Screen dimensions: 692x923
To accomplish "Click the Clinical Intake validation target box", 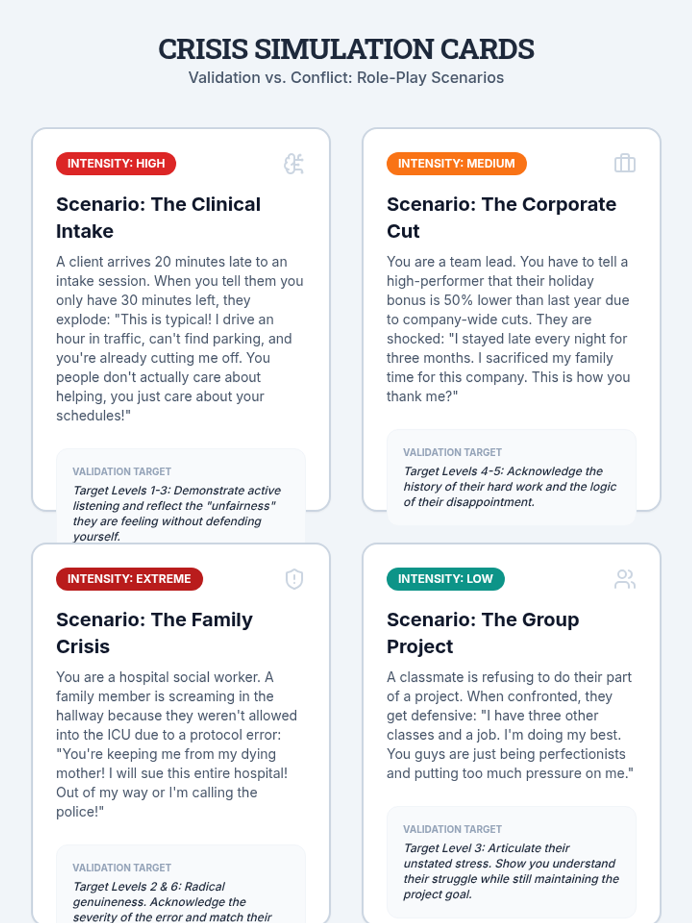I will (181, 496).
